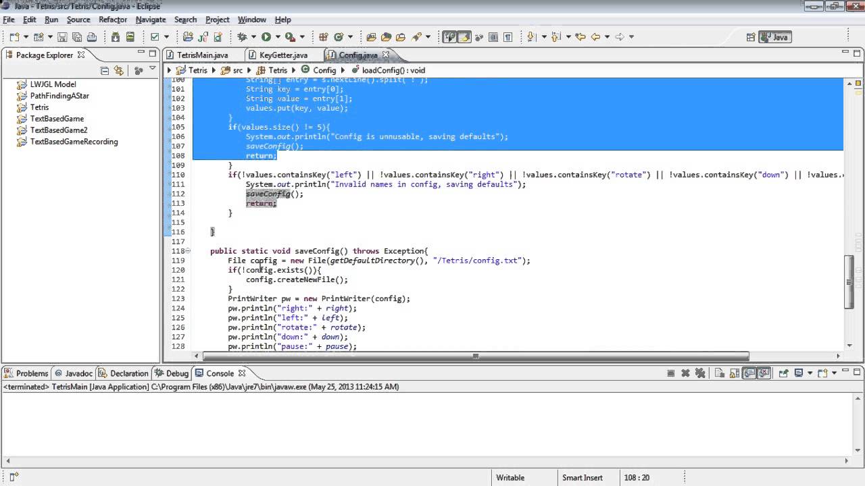865x486 pixels.
Task: Navigate Back with yellow left arrow
Action: coord(595,37)
